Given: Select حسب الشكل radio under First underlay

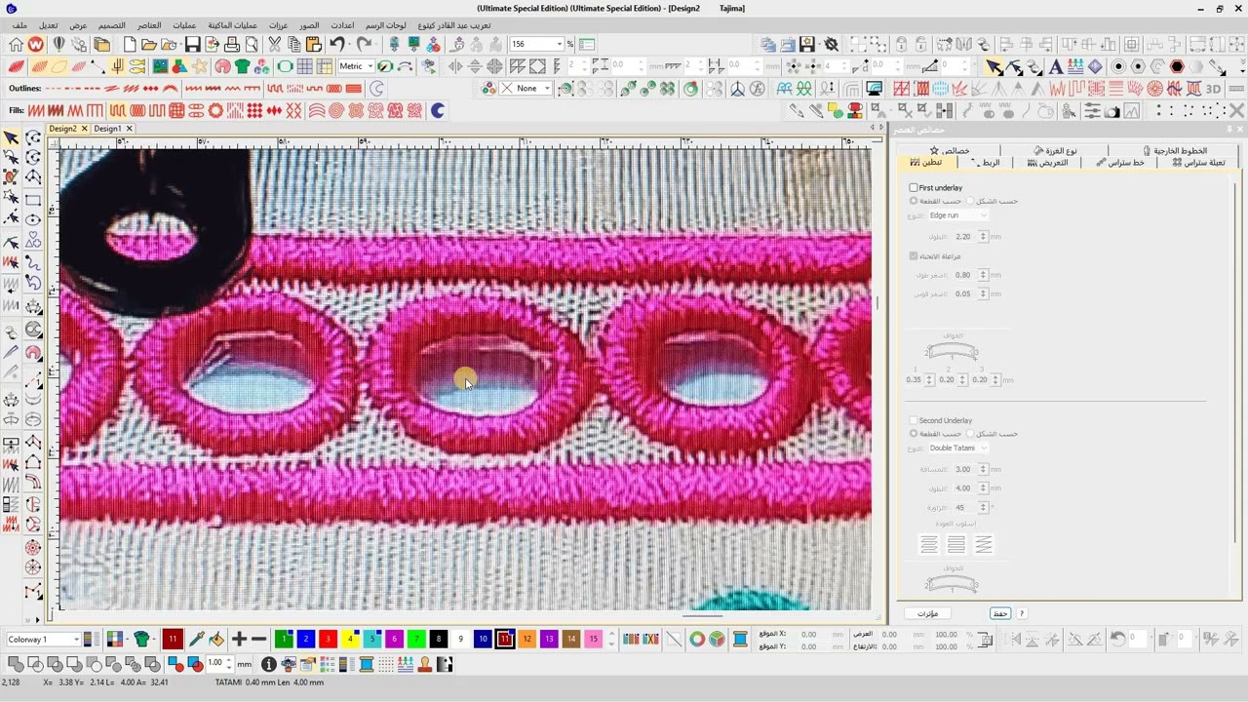Looking at the screenshot, I should [x=970, y=201].
